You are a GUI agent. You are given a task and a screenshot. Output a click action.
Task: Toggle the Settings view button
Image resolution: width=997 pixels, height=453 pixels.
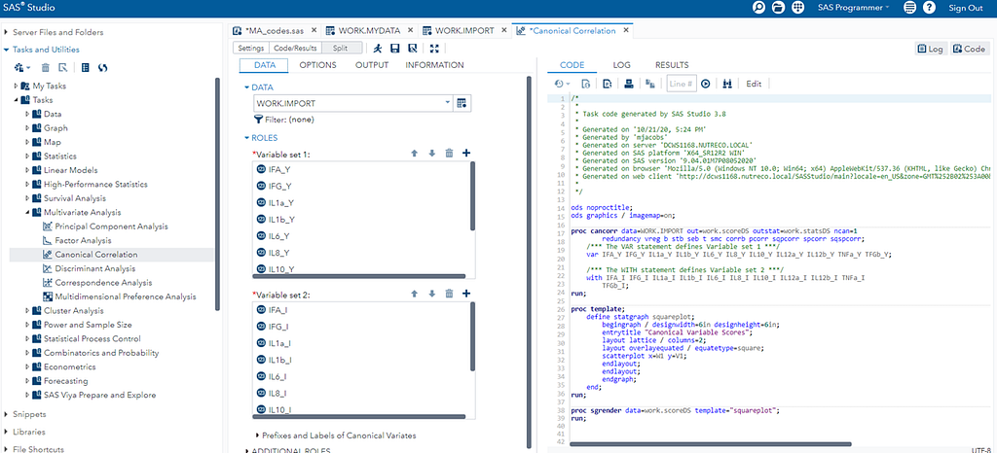pos(251,48)
